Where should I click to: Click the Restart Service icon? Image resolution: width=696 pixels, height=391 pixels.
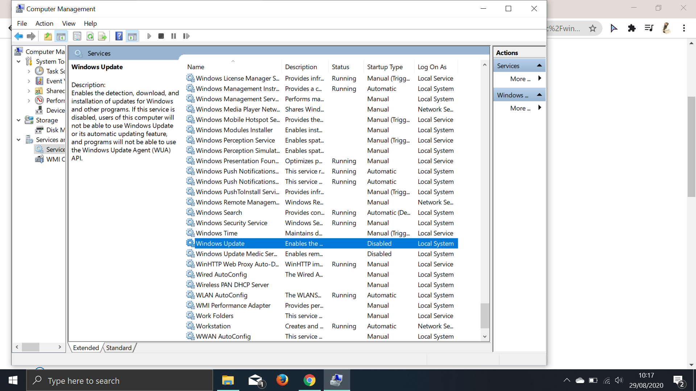[186, 36]
